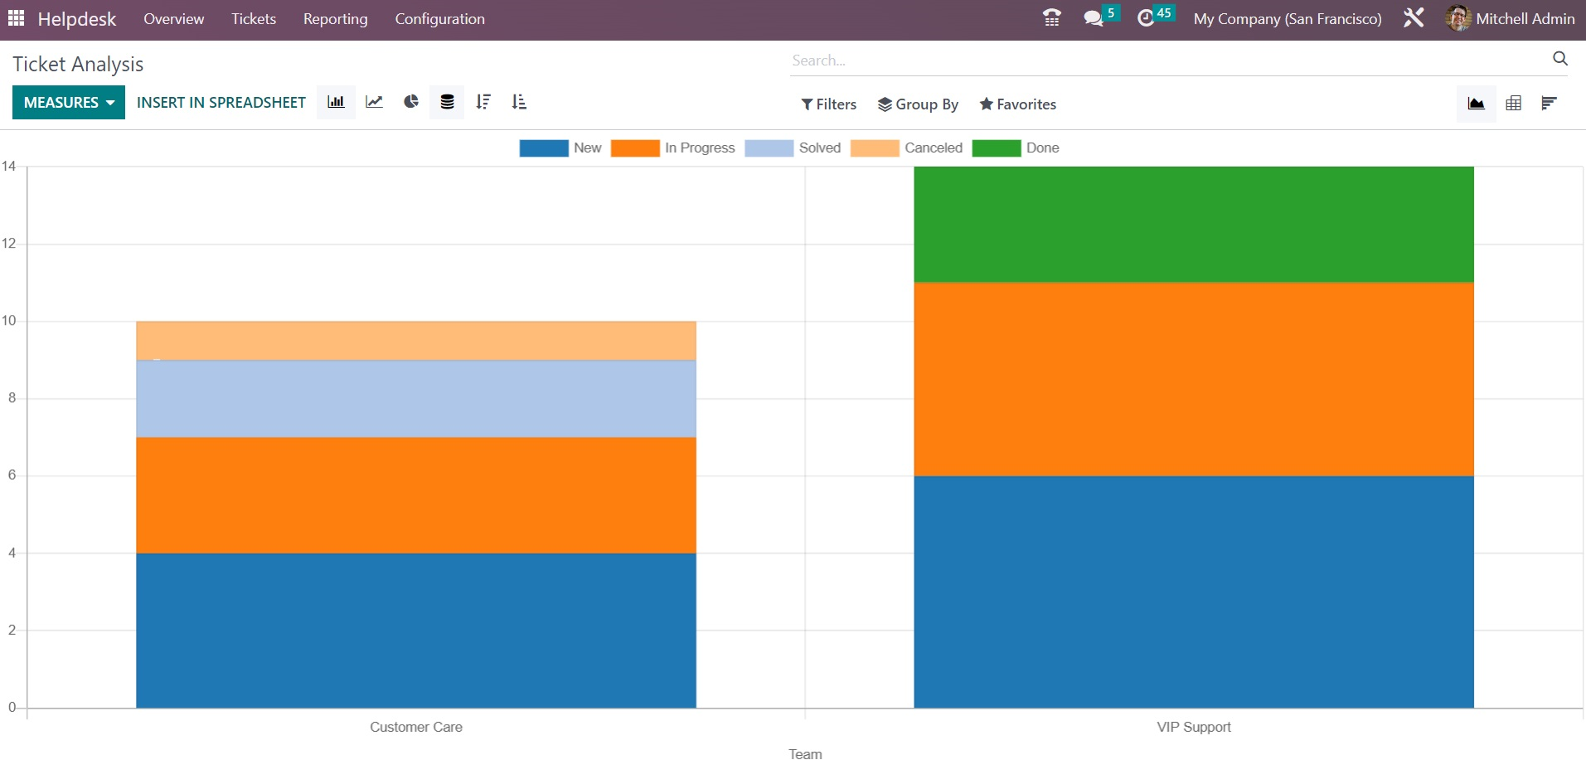The image size is (1586, 760).
Task: Click Insert in Spreadsheet button
Action: click(x=221, y=102)
